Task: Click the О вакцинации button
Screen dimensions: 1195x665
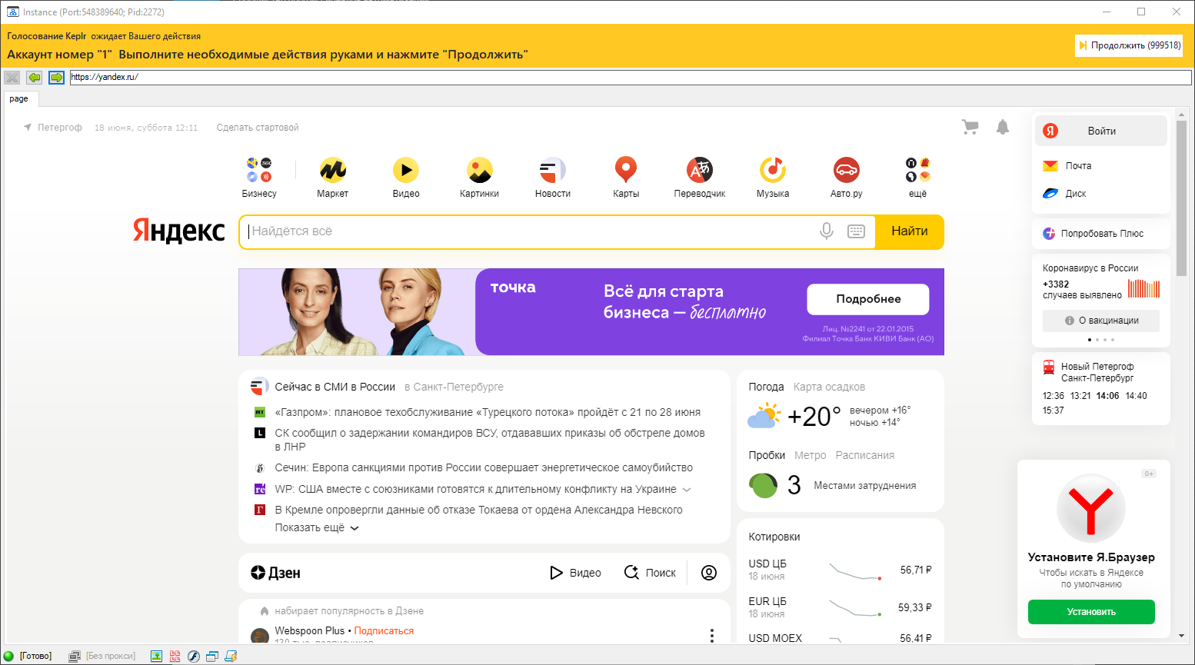Action: (x=1101, y=321)
